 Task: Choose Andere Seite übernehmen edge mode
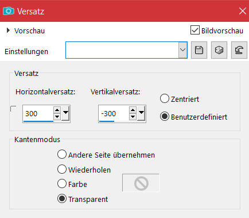point(62,154)
